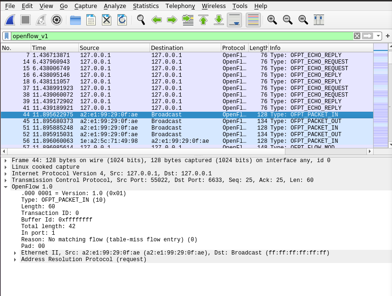This screenshot has height=296, width=392.
Task: Start capturing packets with the shark fin icon
Action: [x=10, y=20]
